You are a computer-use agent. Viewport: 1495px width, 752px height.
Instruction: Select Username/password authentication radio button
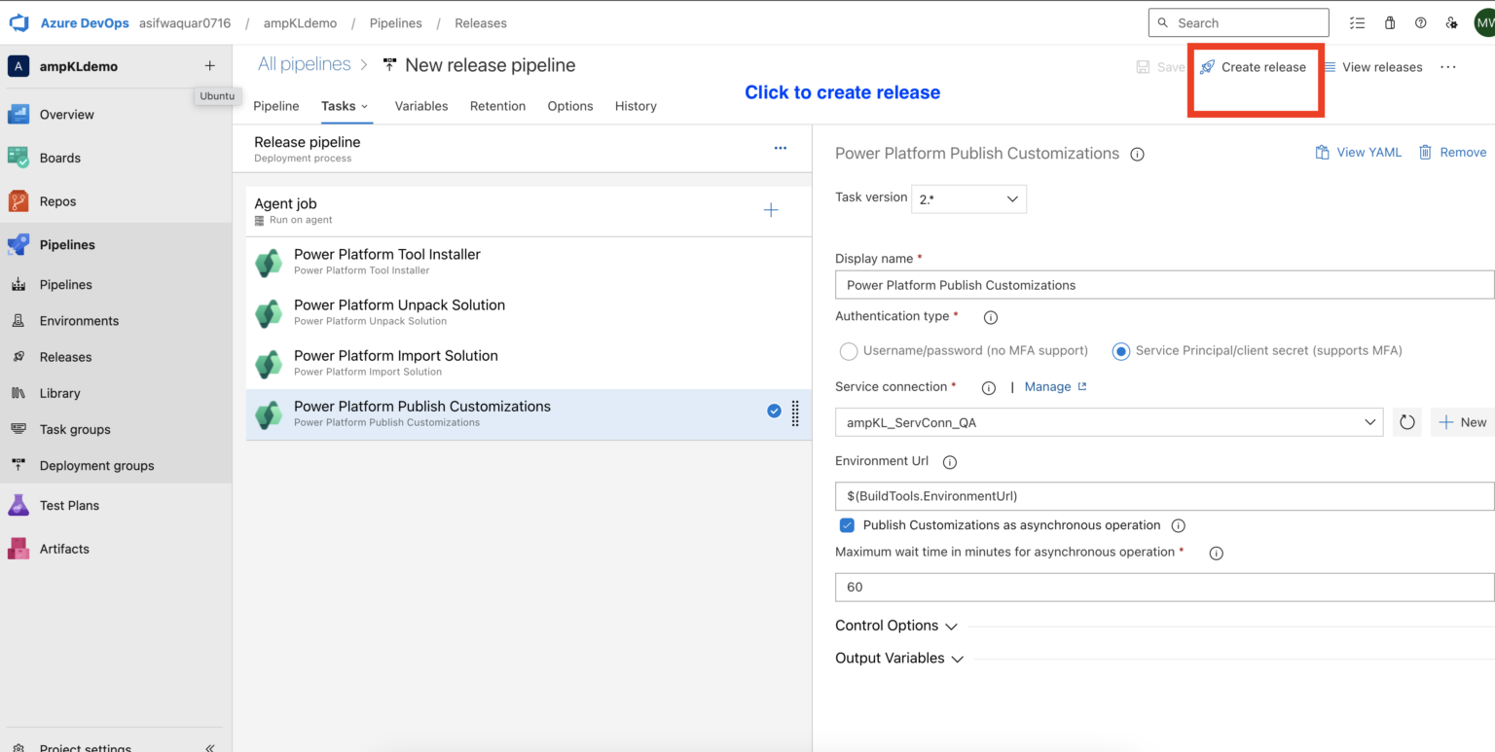[x=848, y=351]
